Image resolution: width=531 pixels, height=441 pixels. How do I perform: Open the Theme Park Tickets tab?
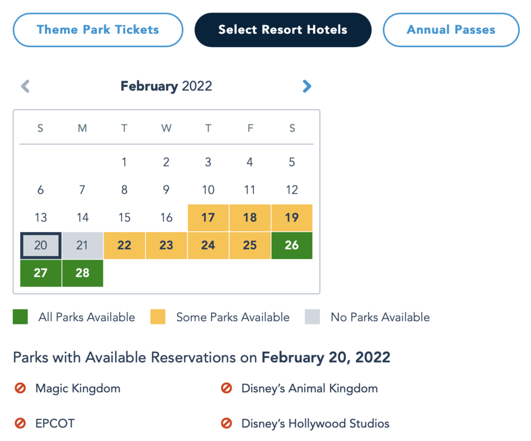tap(98, 30)
